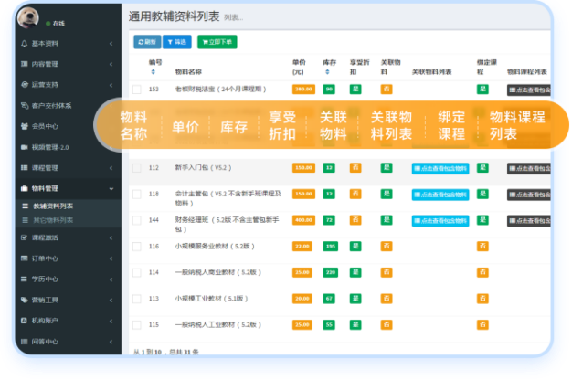
Task: Click 点击查看包含物料 button in row 118
Action: [x=440, y=195]
